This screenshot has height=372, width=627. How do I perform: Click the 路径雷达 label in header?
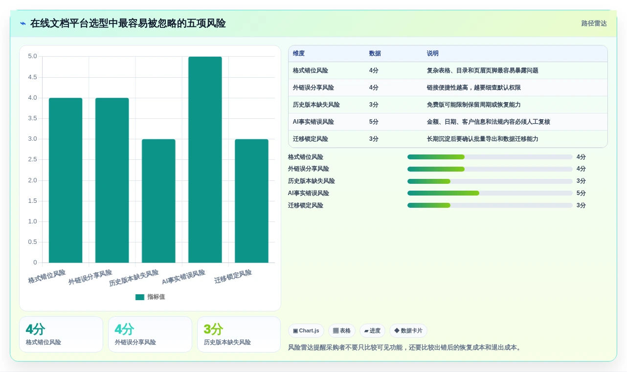594,23
